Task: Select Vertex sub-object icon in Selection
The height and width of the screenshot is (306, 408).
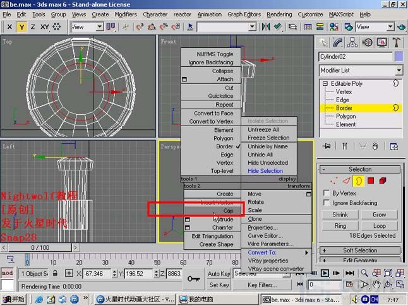Action: [333, 180]
